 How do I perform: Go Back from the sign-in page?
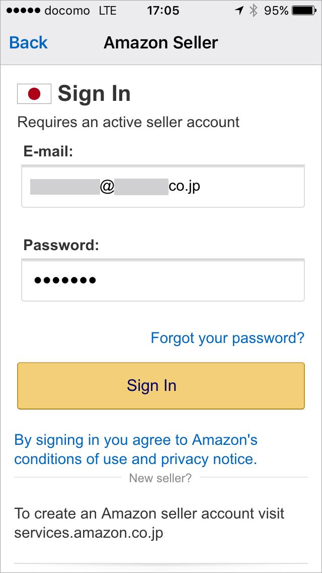click(28, 43)
